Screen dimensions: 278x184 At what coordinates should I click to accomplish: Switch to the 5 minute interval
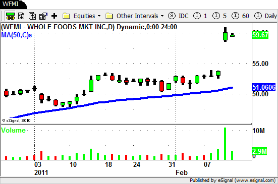[219, 16]
